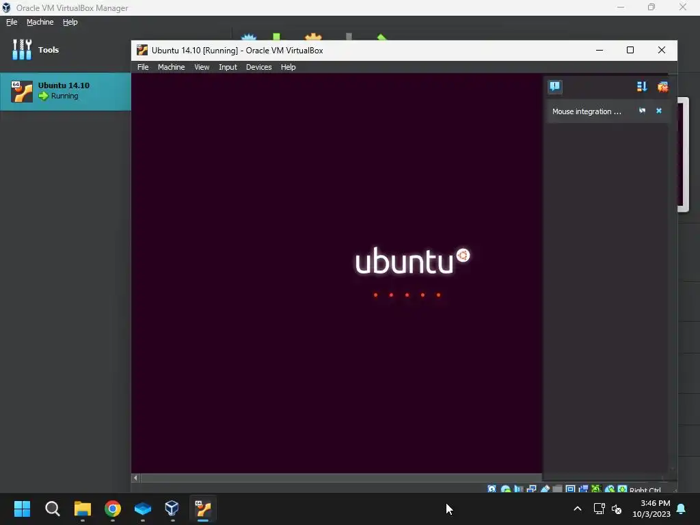Image resolution: width=700 pixels, height=525 pixels.
Task: Open Machine menu in Ubuntu VM window
Action: [171, 67]
